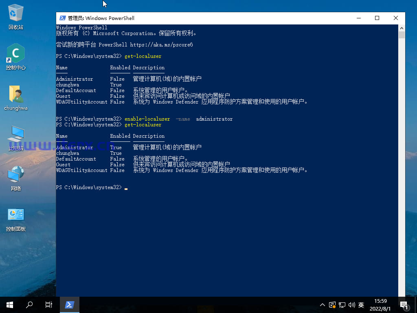Select the PowerShell taskbar button
Image resolution: width=417 pixels, height=313 pixels.
69,305
